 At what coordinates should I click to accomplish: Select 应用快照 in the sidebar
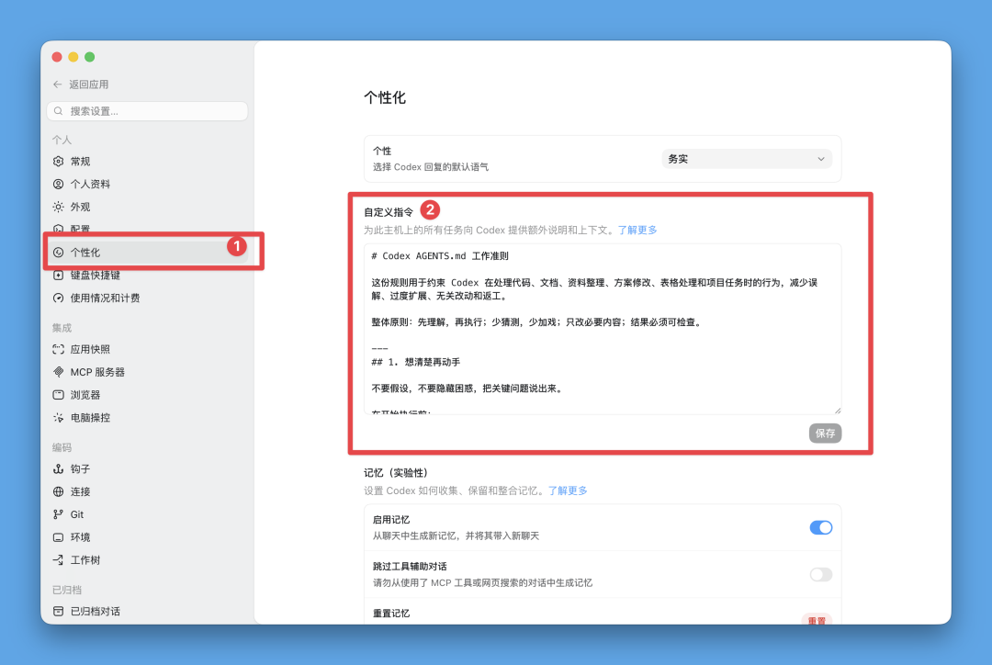point(147,349)
